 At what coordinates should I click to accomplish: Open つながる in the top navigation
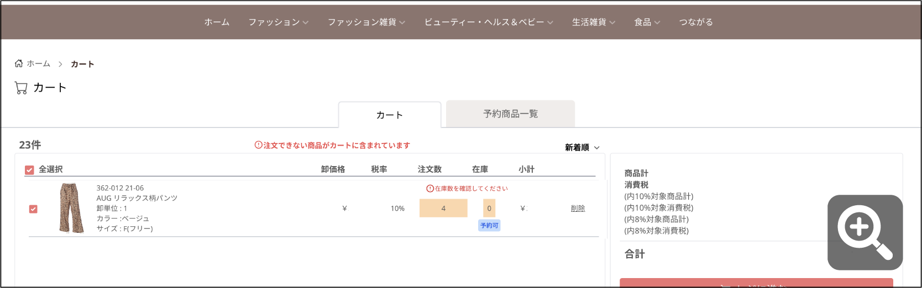tap(696, 22)
